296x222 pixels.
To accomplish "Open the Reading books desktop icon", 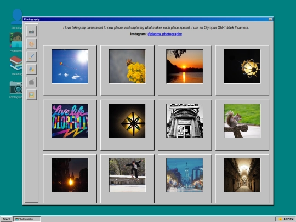I will tap(16, 65).
